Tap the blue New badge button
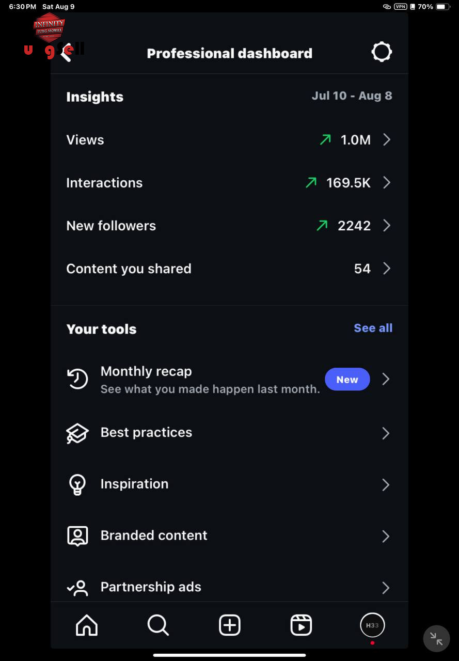Viewport: 459px width, 661px height. 347,380
